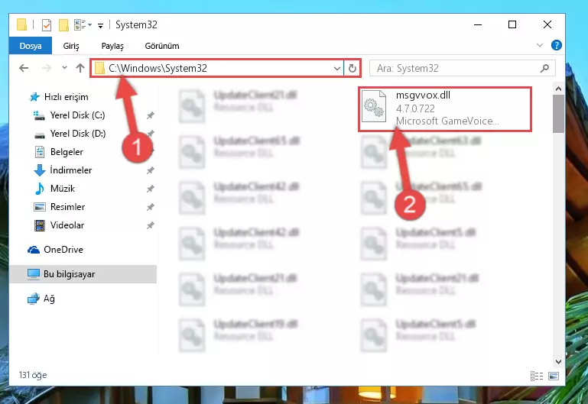Click the New folder icon in title bar
This screenshot has width=588, height=404.
pos(63,25)
